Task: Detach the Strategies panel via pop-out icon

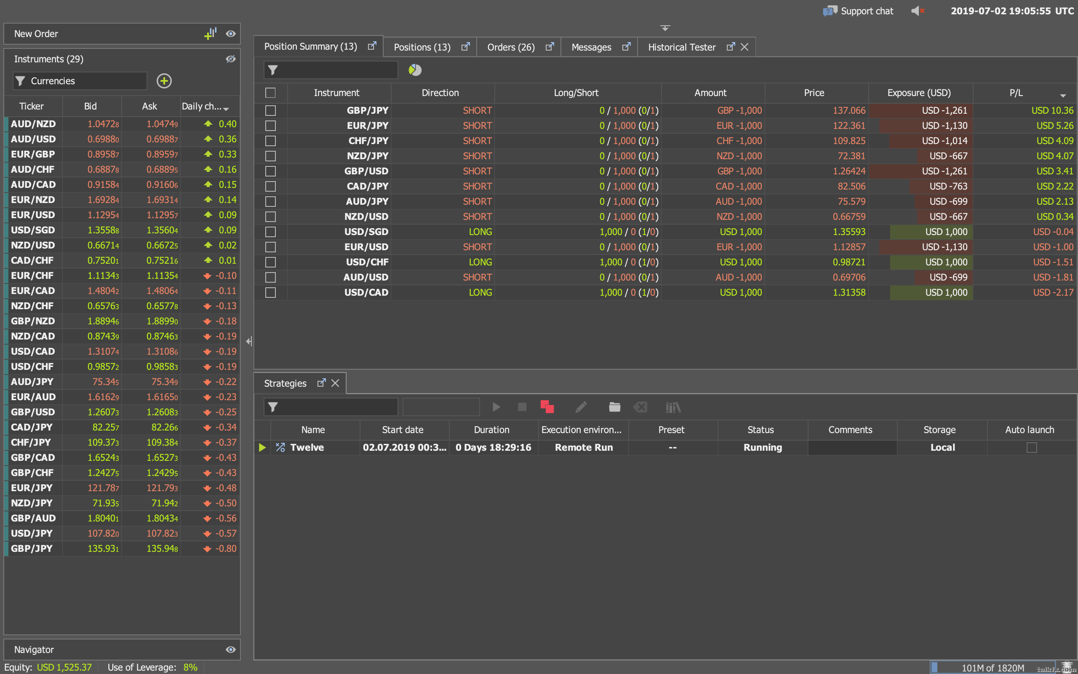Action: 321,383
